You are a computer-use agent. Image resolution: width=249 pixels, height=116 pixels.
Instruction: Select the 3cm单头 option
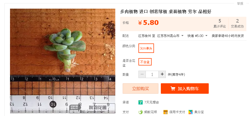(x=146, y=48)
